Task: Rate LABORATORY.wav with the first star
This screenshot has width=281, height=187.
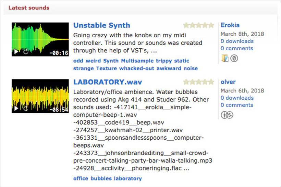Action: 186,82
